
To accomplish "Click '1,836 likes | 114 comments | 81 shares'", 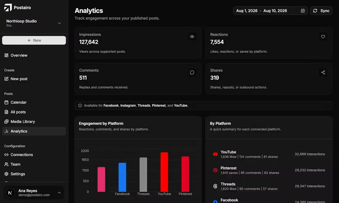I will coord(249,157).
